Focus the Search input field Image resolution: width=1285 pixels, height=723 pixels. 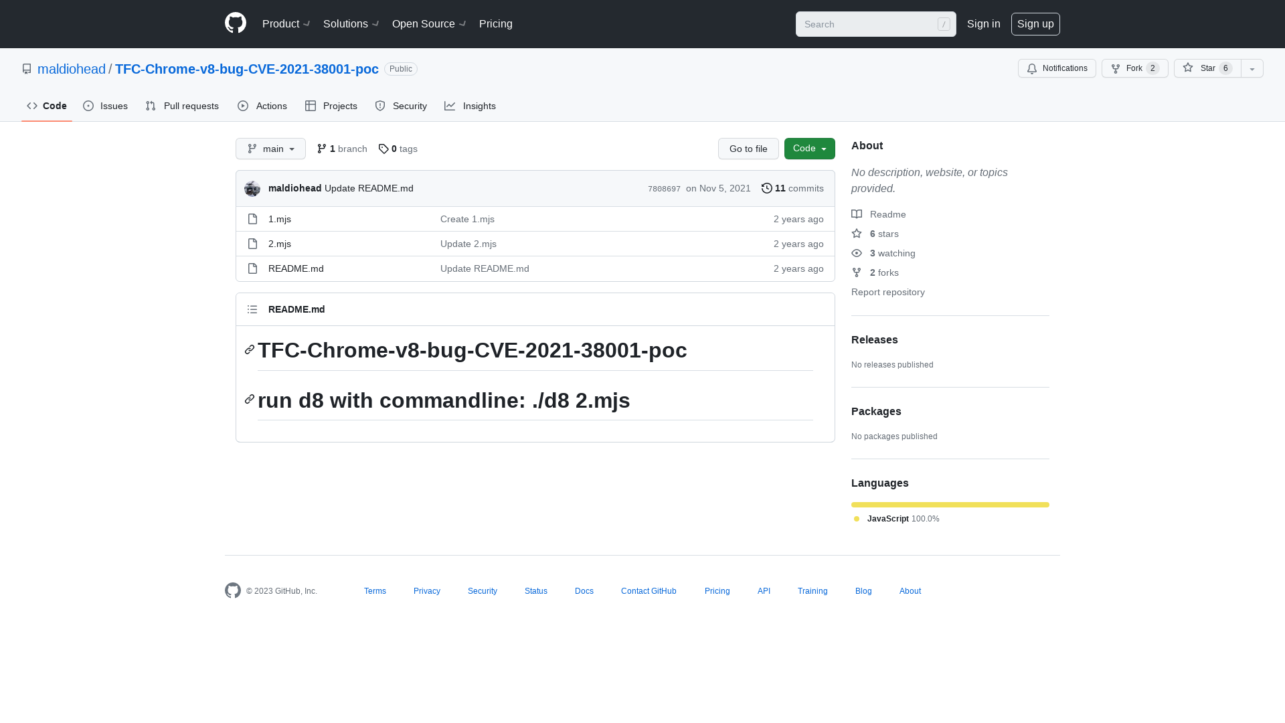coord(876,24)
